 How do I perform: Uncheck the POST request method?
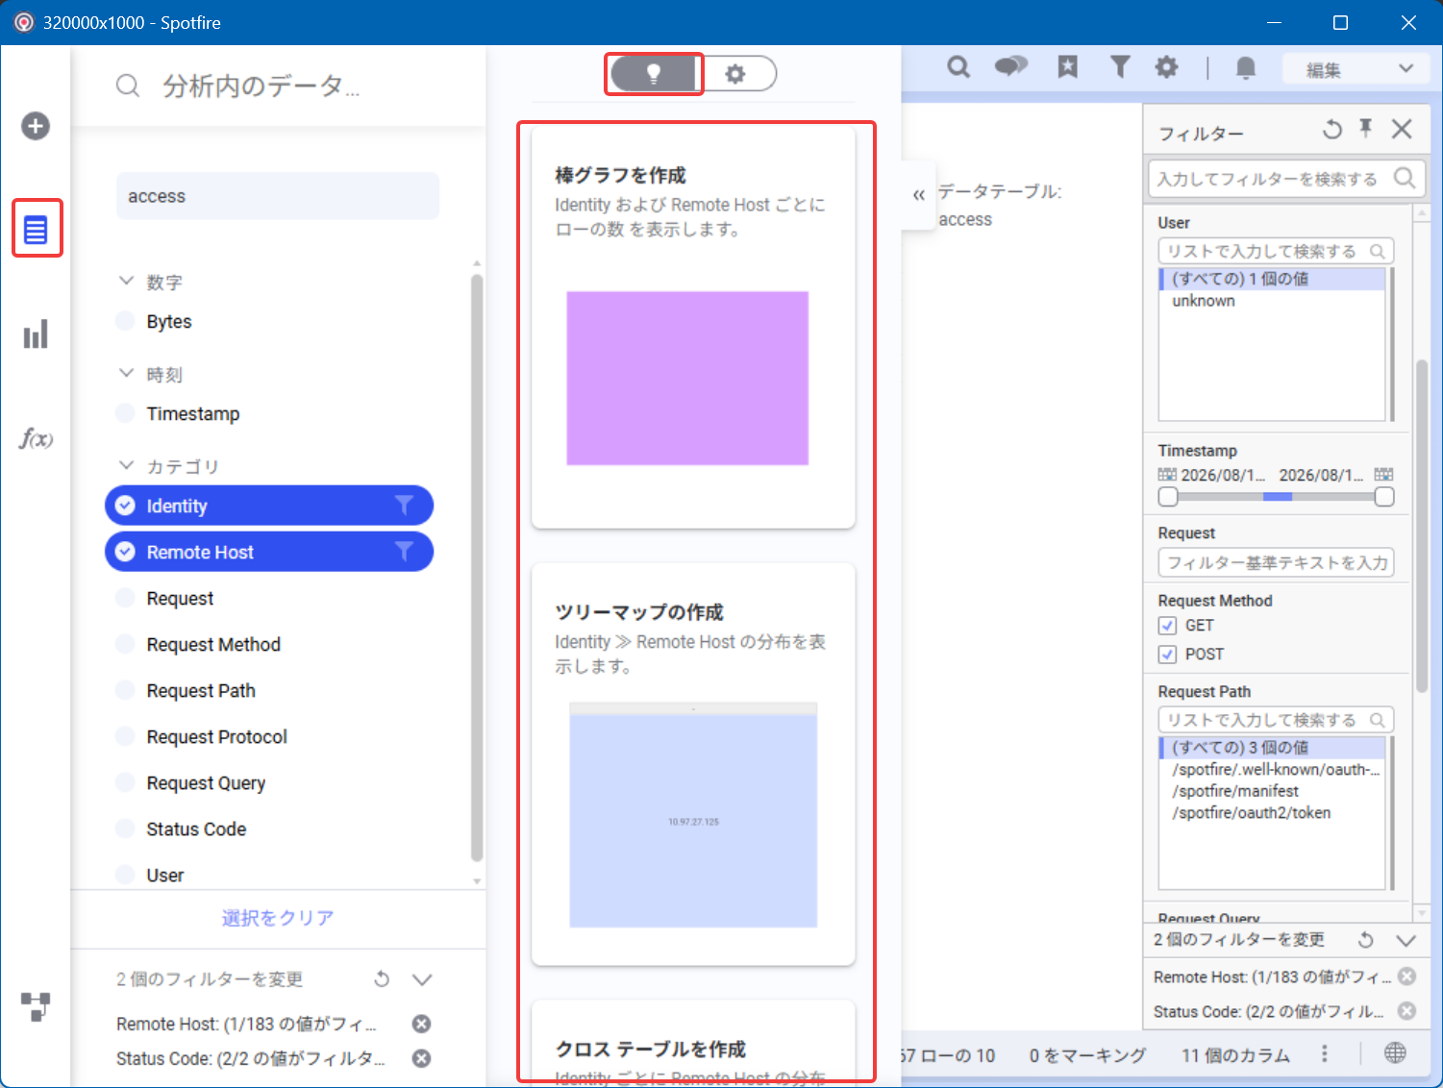pos(1168,655)
